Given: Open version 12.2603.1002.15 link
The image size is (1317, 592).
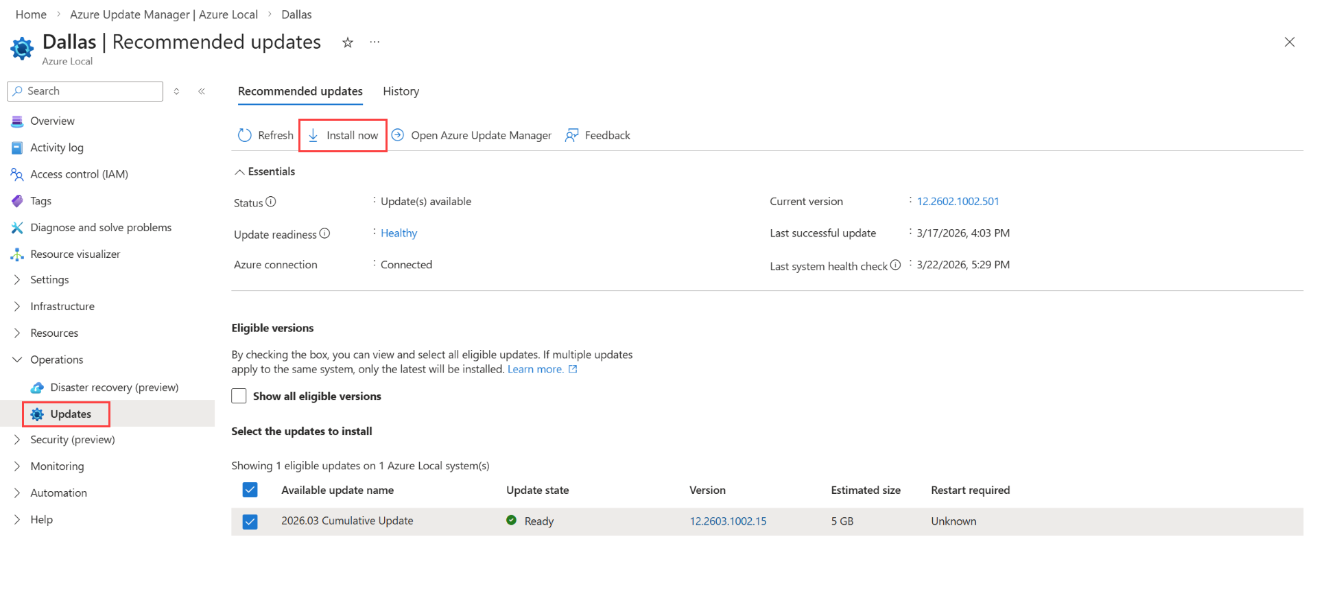Looking at the screenshot, I should tap(728, 521).
